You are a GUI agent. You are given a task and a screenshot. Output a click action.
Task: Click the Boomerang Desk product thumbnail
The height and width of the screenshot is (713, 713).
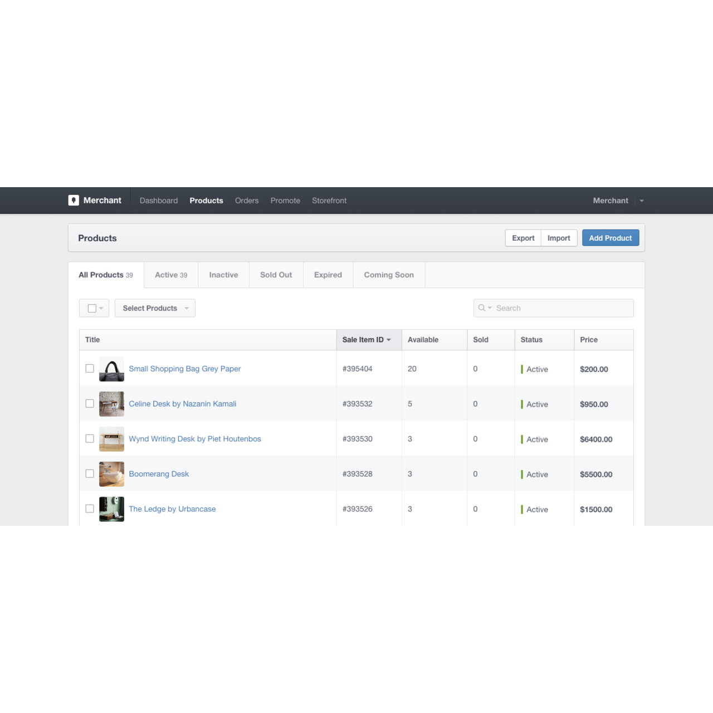tap(111, 473)
